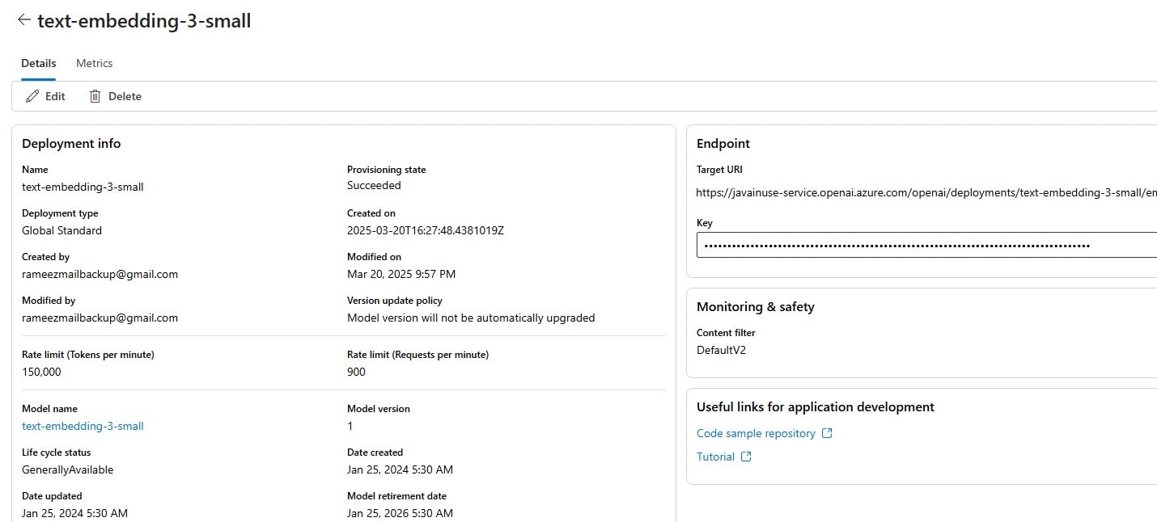Open the Code sample repository link

756,433
